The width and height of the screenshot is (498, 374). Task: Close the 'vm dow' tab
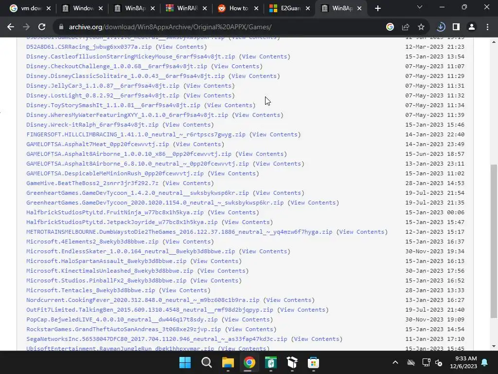[x=49, y=8]
